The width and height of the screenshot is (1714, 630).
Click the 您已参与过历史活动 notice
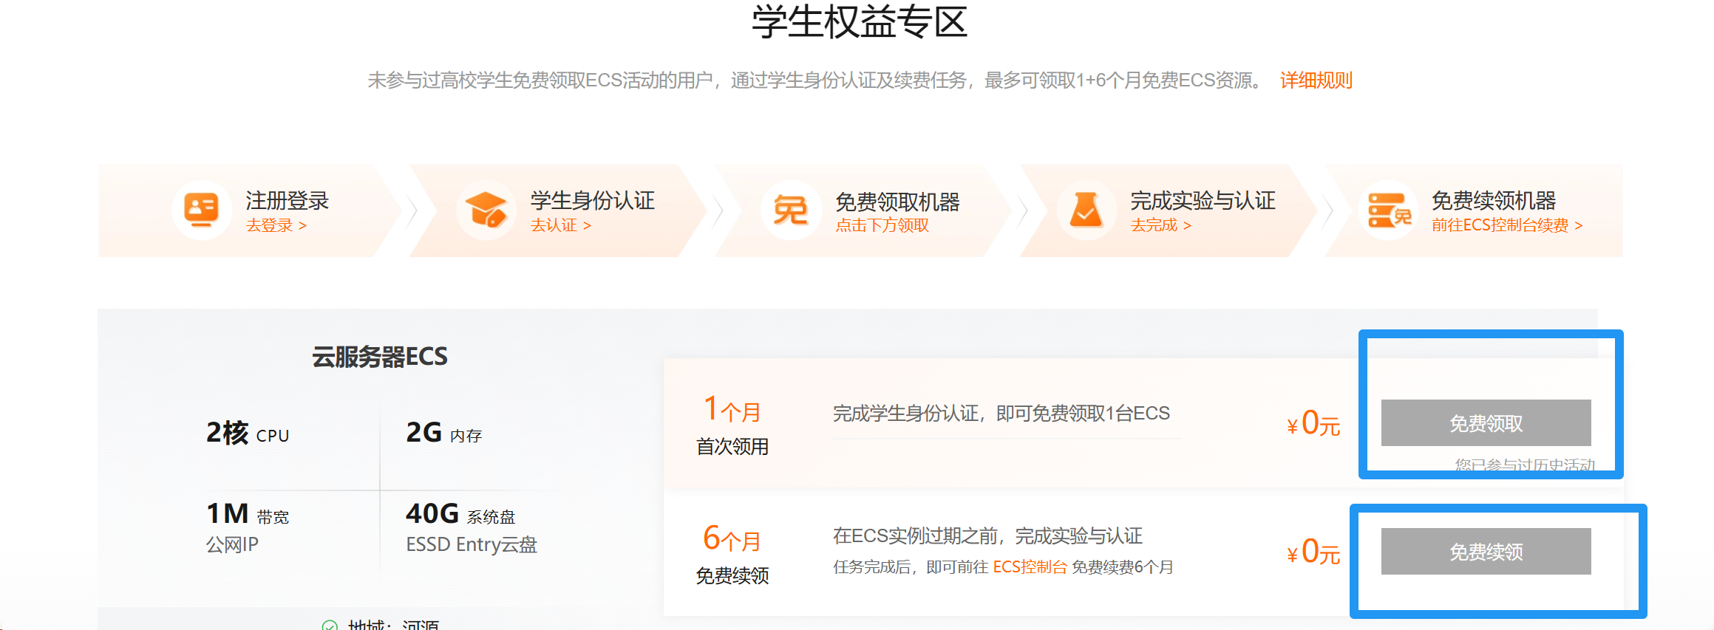(x=1525, y=465)
